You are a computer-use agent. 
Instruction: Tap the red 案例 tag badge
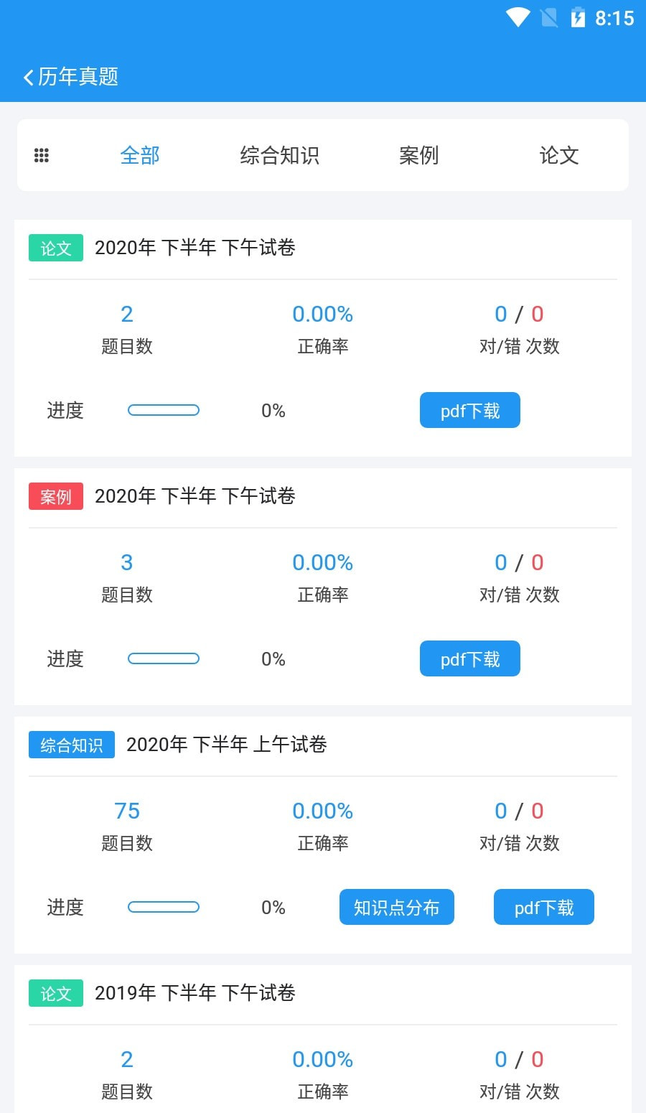pos(56,497)
